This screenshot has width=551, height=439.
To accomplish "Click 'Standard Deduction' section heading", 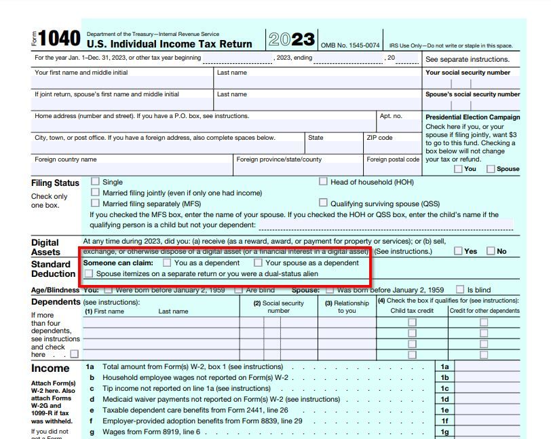I will pyautogui.click(x=53, y=269).
